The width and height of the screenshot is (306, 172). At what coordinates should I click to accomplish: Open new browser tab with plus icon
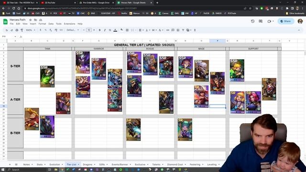pos(157,3)
